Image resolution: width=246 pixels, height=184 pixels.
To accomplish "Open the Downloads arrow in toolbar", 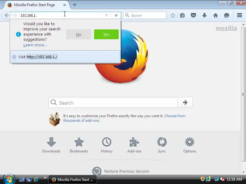I will (204, 15).
